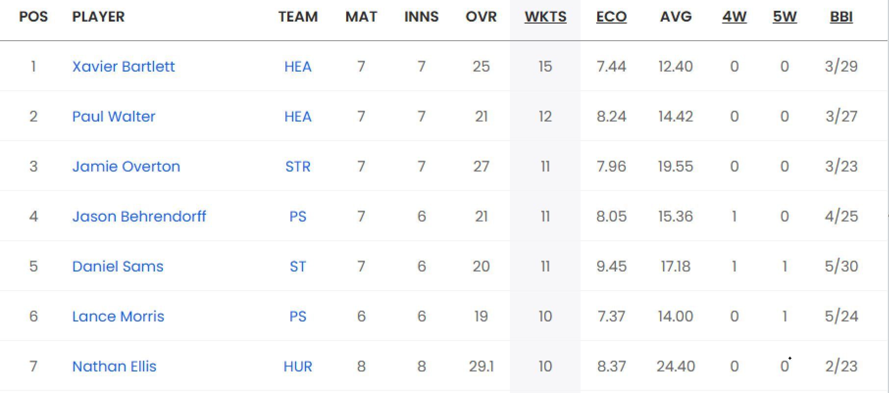Open Jason Behrendorff's profile link
This screenshot has width=889, height=393.
click(x=139, y=216)
